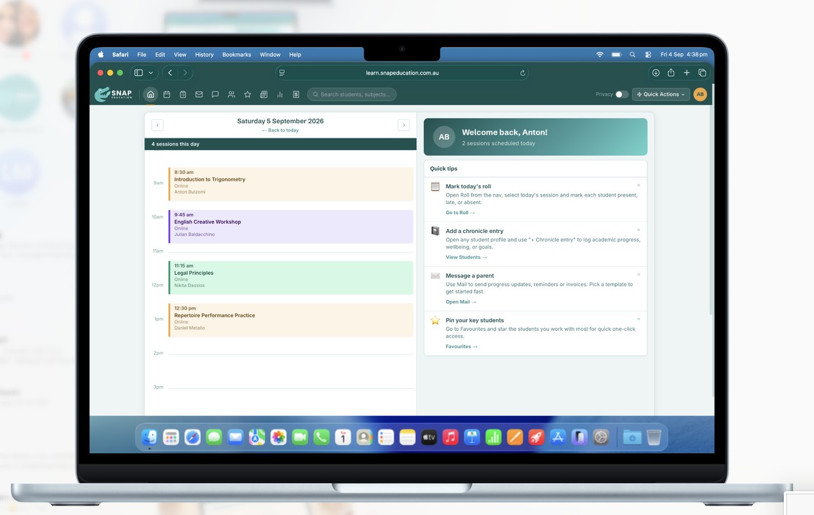814x515 pixels.
Task: Click the Safari Share button
Action: (x=671, y=73)
